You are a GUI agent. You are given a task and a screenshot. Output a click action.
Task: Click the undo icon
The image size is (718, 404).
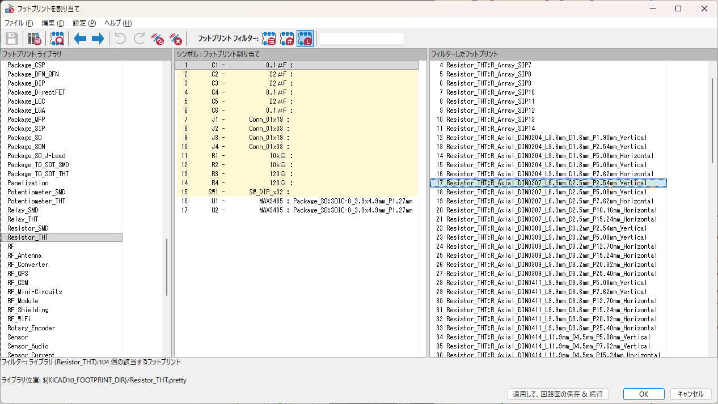[120, 39]
